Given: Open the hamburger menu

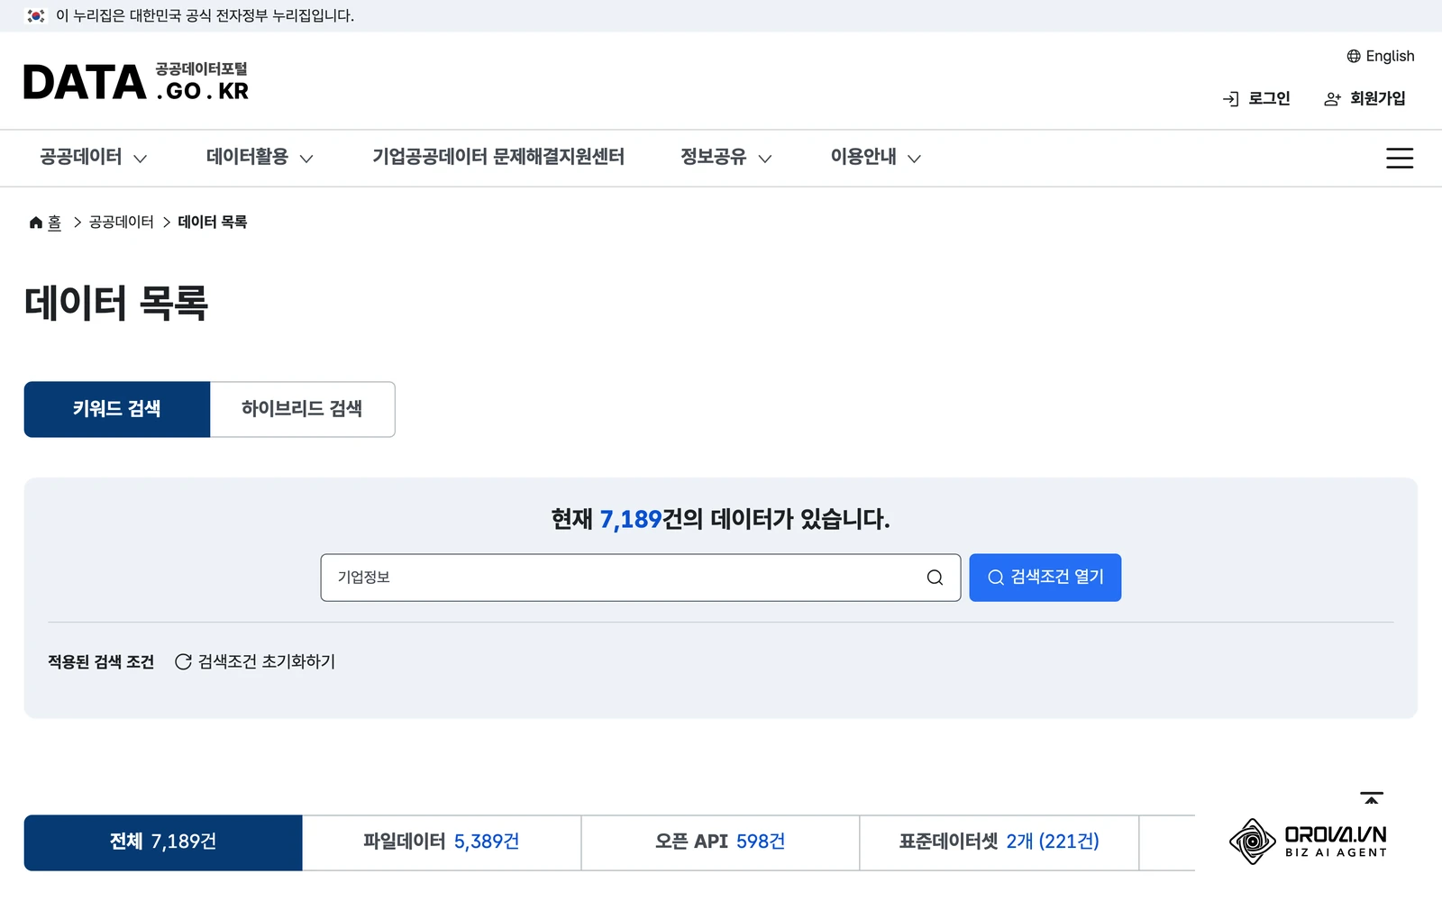Looking at the screenshot, I should click(1399, 158).
